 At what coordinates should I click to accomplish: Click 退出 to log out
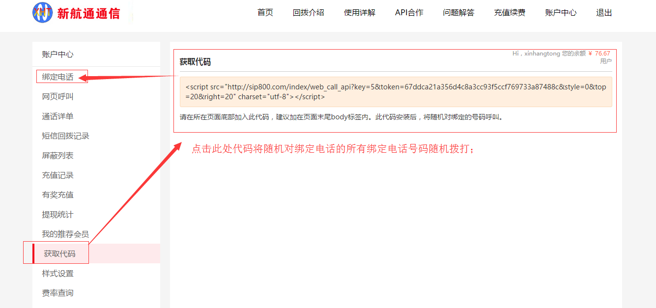pyautogui.click(x=604, y=13)
